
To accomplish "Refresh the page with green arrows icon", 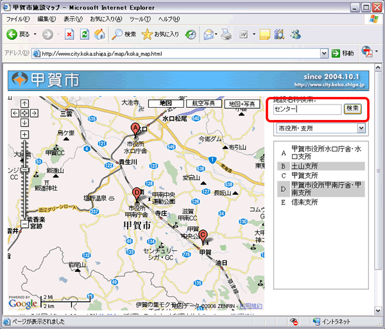I will pos(85,35).
